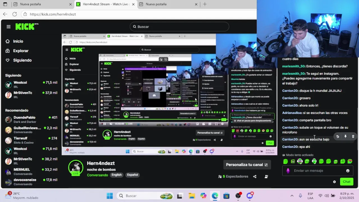
Task: Open Copilot from the taskbar
Action: 203,196
